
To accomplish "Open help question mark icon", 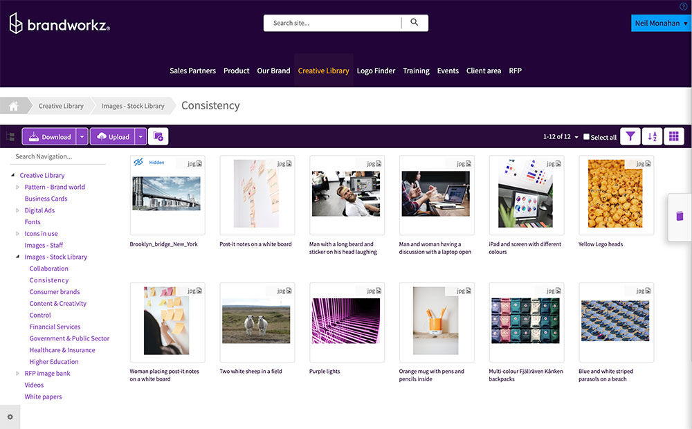I will (x=684, y=6).
